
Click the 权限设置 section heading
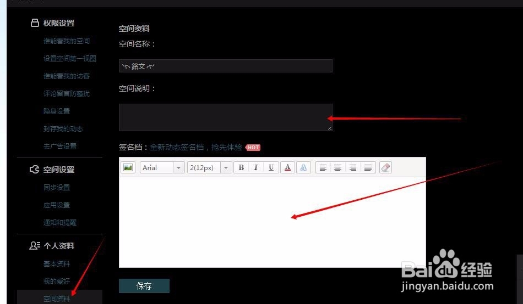coord(59,23)
